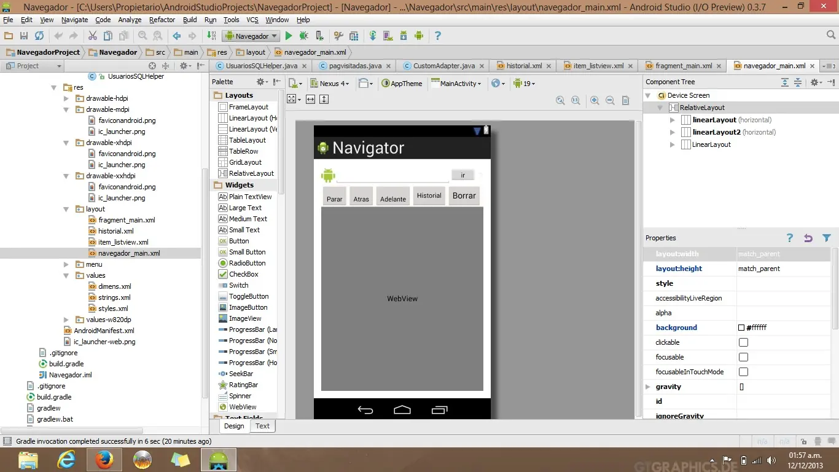Open the Build menu
Screen dimensions: 839x472
190,20
